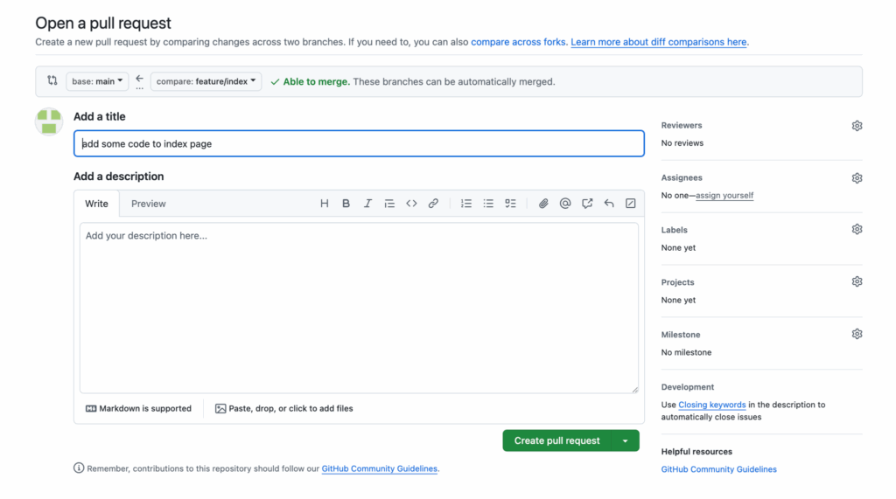Screen dimensions: 896x499
Task: Add a link using the link icon
Action: 433,204
